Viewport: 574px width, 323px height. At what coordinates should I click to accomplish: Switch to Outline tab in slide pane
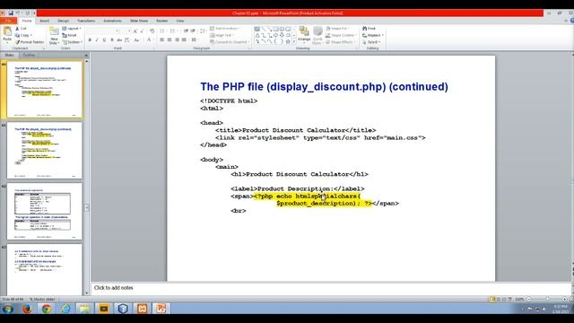[x=29, y=56]
